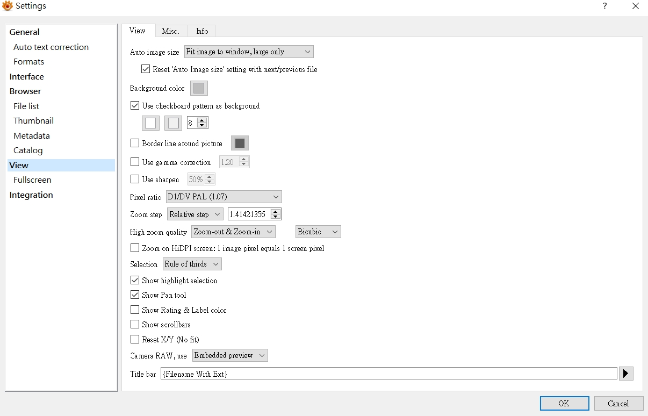Select the View tab
The image size is (648, 416).
[138, 31]
